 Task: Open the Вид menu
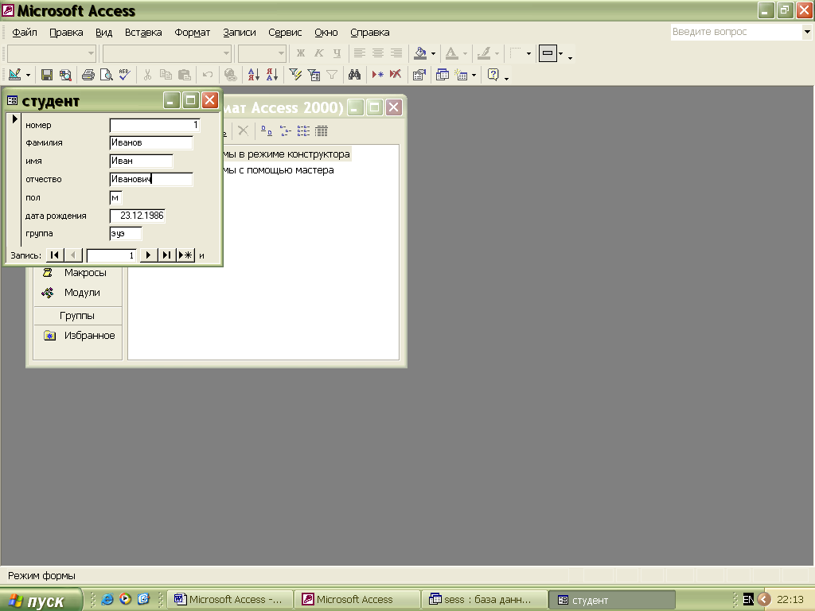pyautogui.click(x=104, y=32)
